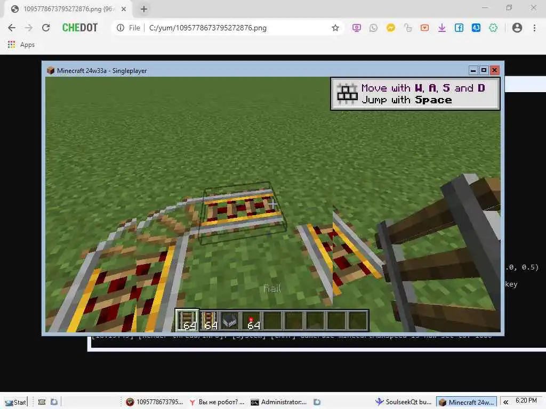Viewport: 546px width, 409px height.
Task: Click the purple monitor extension icon
Action: (x=356, y=28)
